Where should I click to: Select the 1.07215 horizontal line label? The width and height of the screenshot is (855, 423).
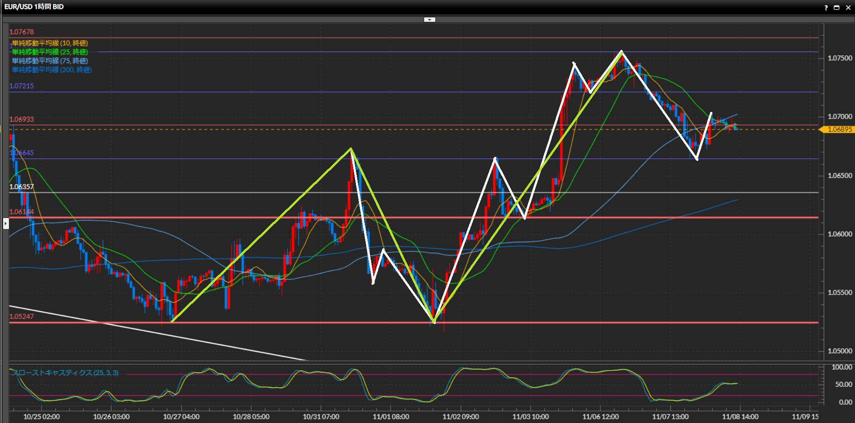pos(21,86)
